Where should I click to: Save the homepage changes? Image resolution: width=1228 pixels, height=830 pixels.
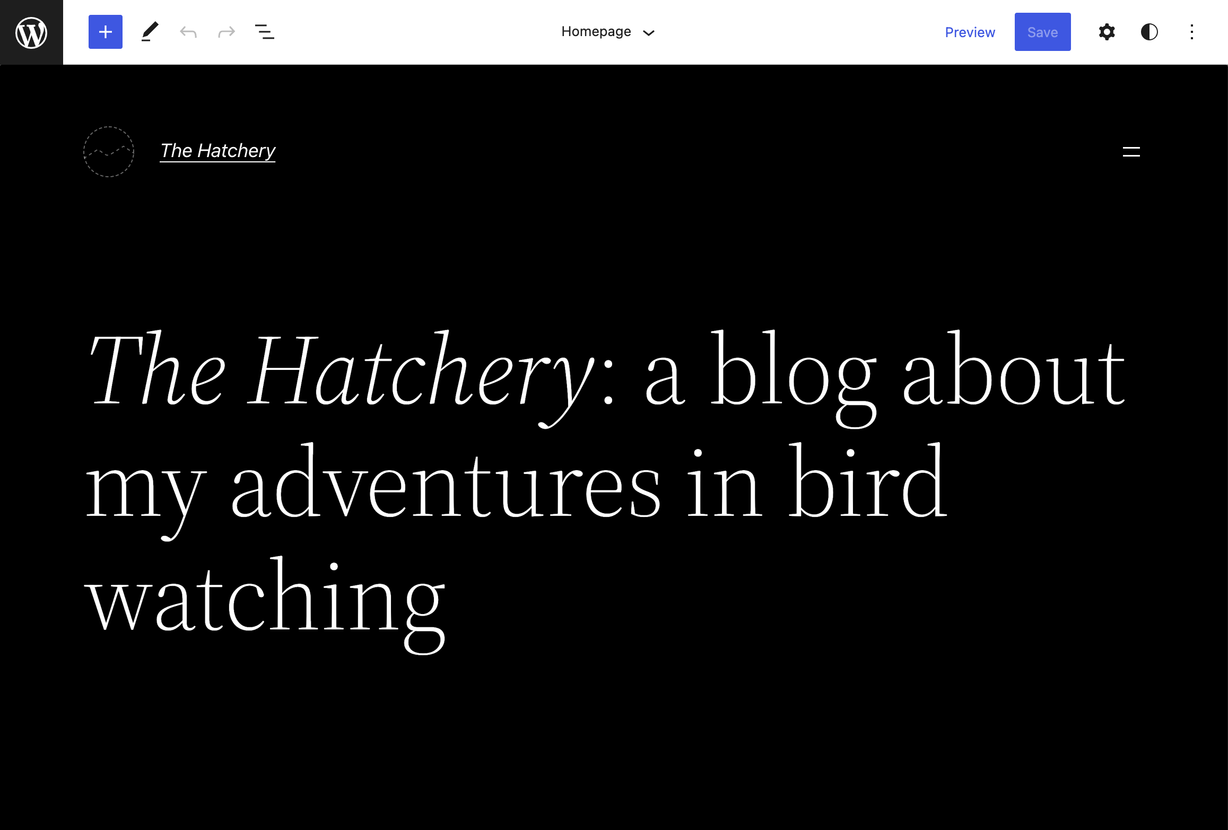(x=1042, y=32)
